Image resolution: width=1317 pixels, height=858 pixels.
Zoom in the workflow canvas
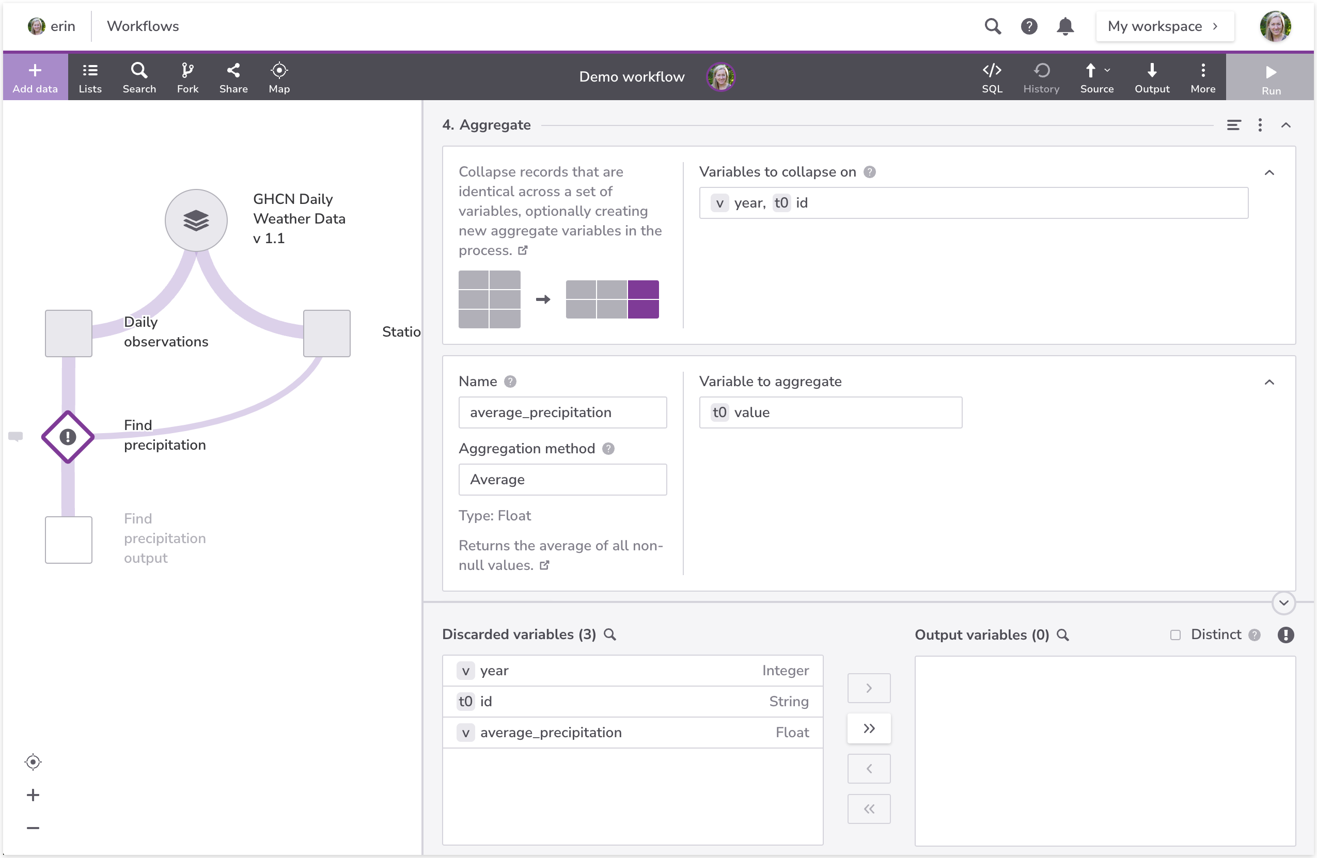(x=33, y=795)
